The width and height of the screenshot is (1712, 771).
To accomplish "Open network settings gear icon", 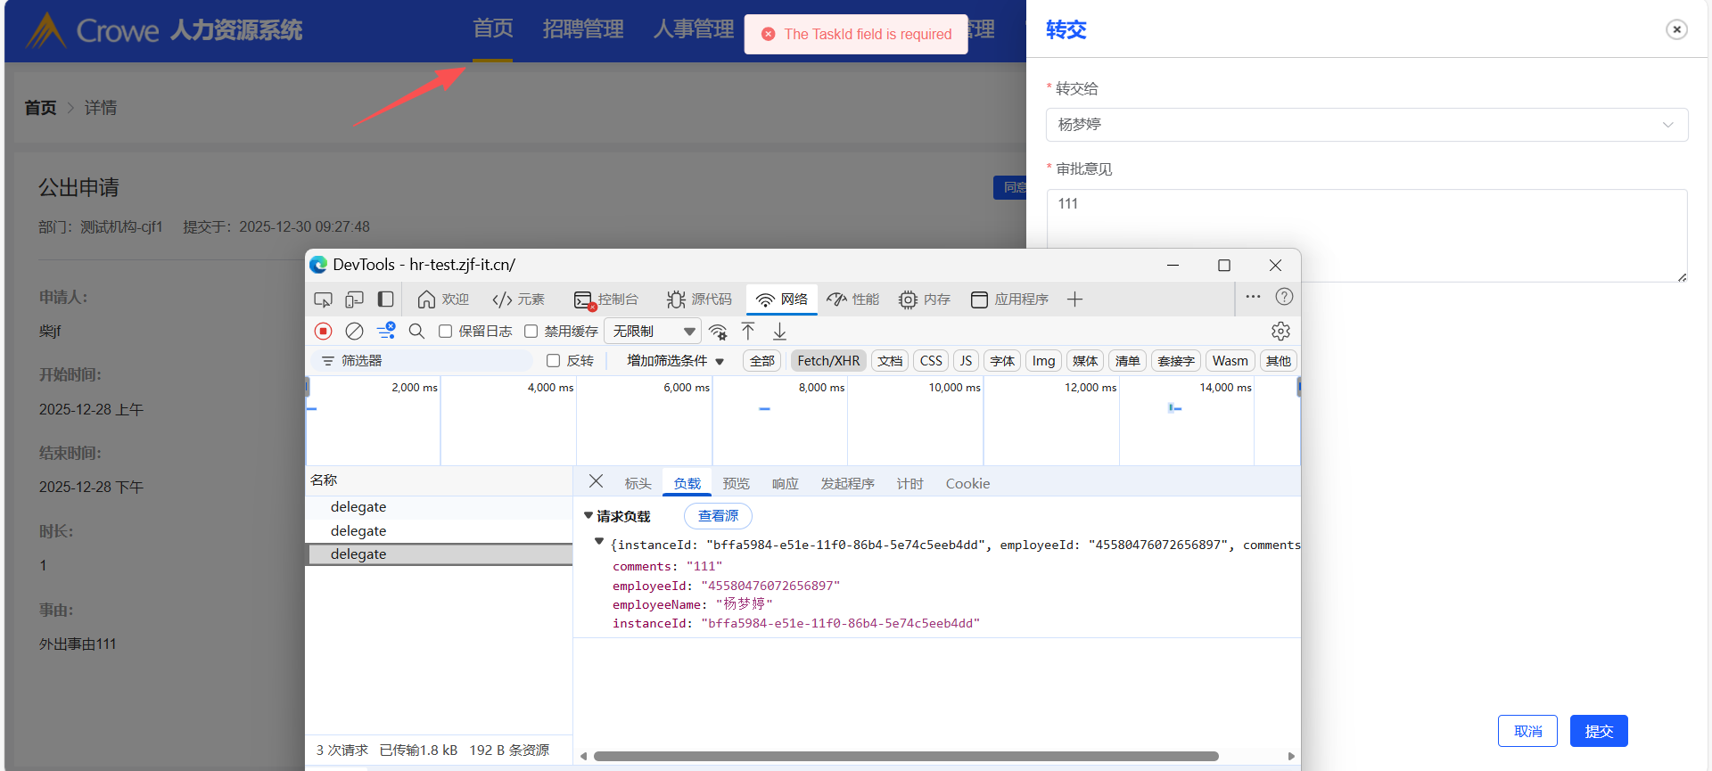I will (x=1280, y=332).
